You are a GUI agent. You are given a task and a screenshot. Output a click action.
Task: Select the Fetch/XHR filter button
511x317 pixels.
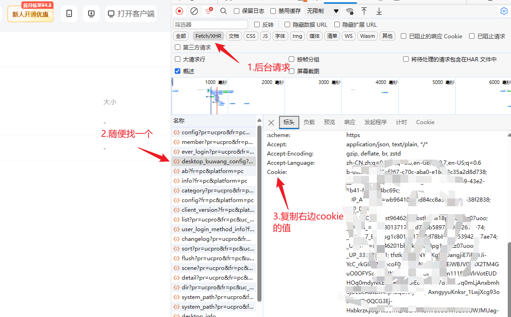208,36
